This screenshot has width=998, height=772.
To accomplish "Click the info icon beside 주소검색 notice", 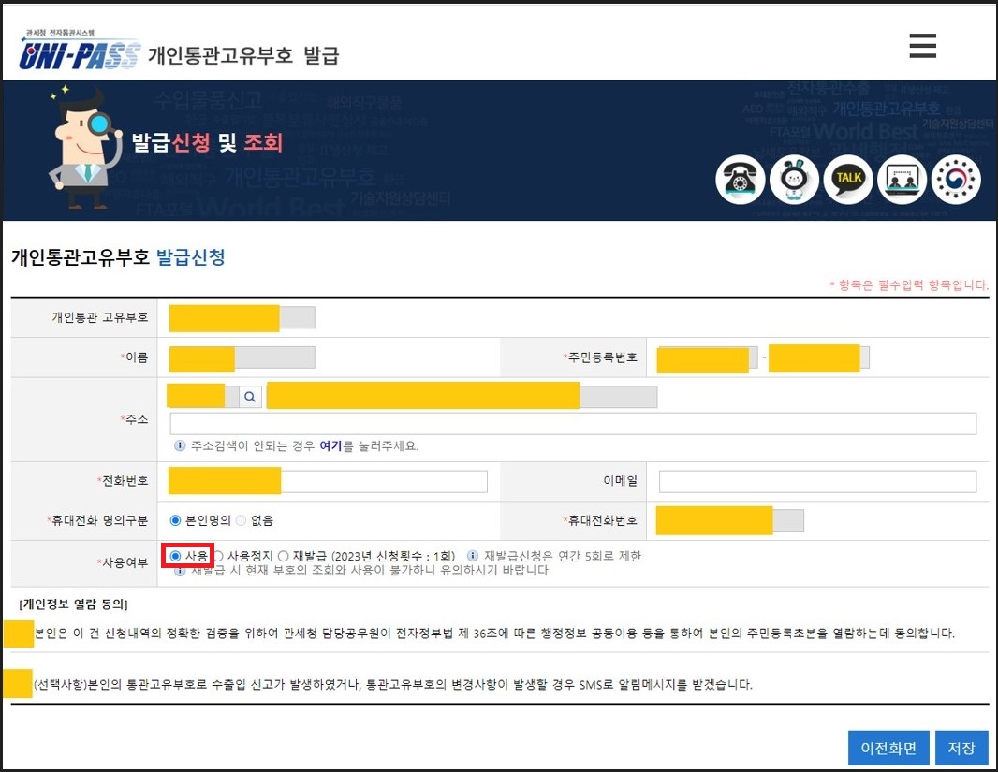I will click(180, 445).
